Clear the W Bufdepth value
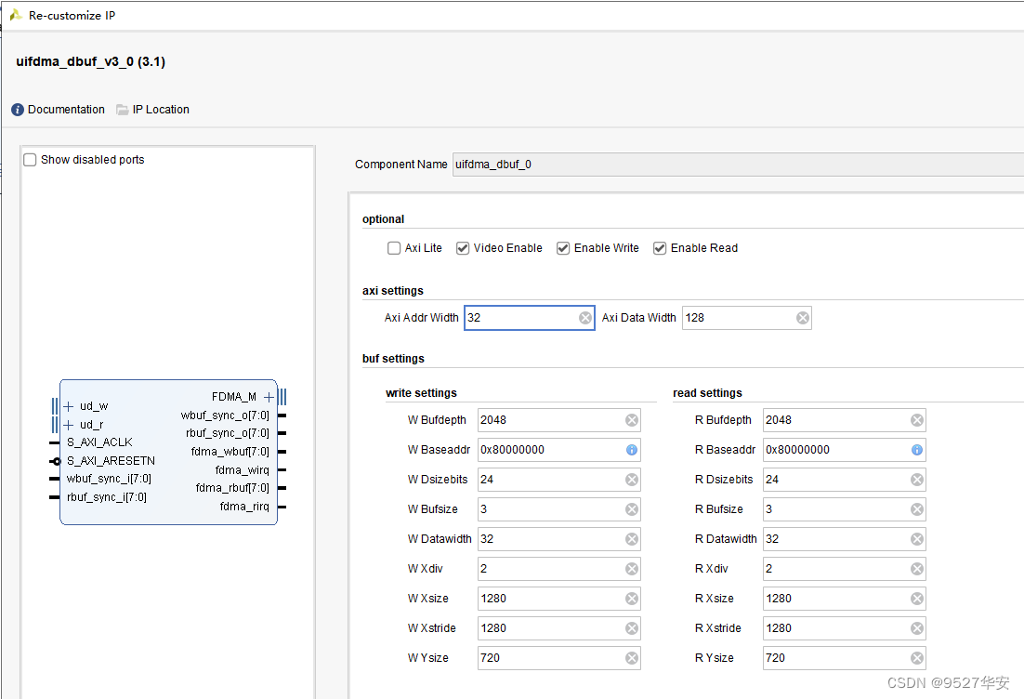 [632, 420]
